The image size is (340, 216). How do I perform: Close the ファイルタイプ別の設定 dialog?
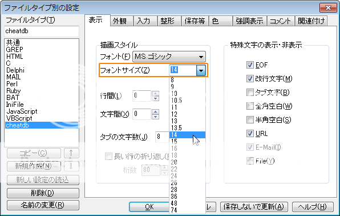pos(328,8)
